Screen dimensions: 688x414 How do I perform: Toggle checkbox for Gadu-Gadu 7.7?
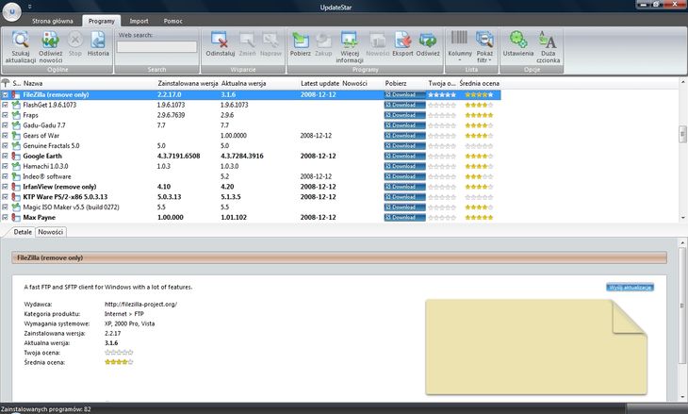(x=6, y=125)
